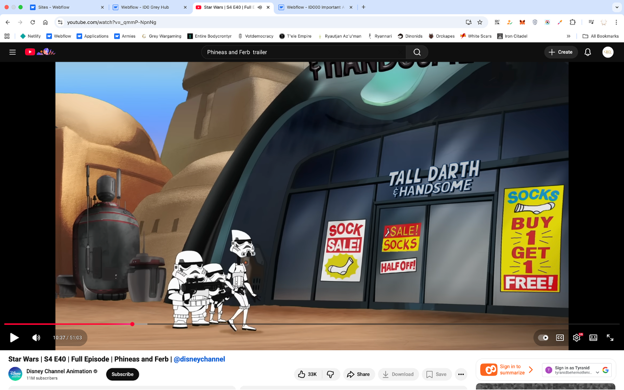The height and width of the screenshot is (390, 624).
Task: Click the install app icon in address bar
Action: tap(469, 22)
